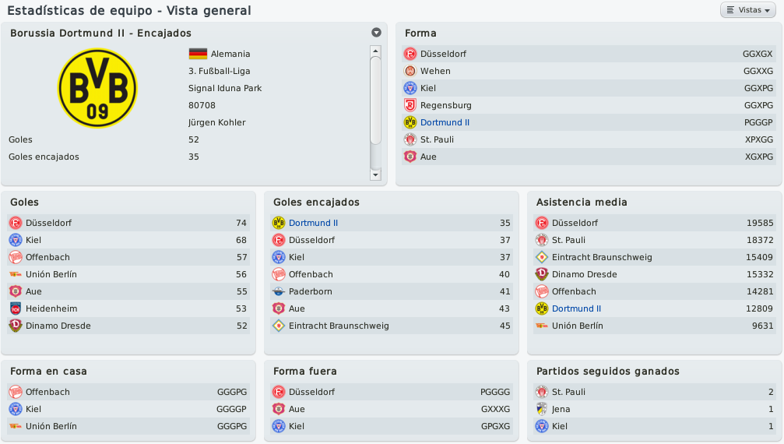This screenshot has height=444, width=784.
Task: Click the club info vertical scrollbar thumb
Action: click(x=375, y=101)
